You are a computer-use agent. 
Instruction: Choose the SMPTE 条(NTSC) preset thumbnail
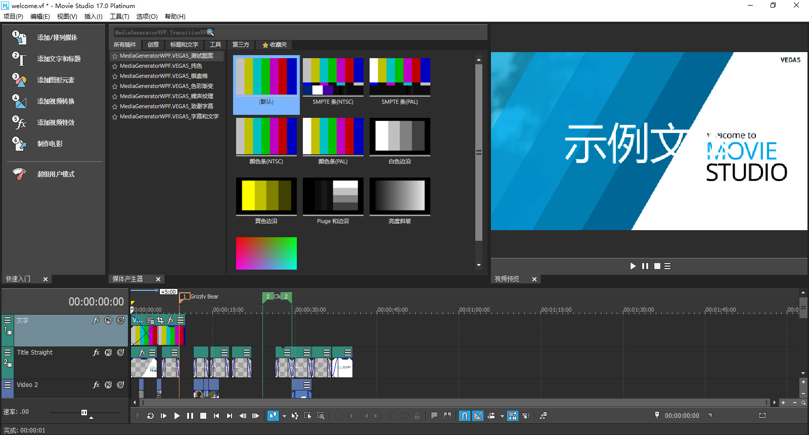tap(333, 82)
